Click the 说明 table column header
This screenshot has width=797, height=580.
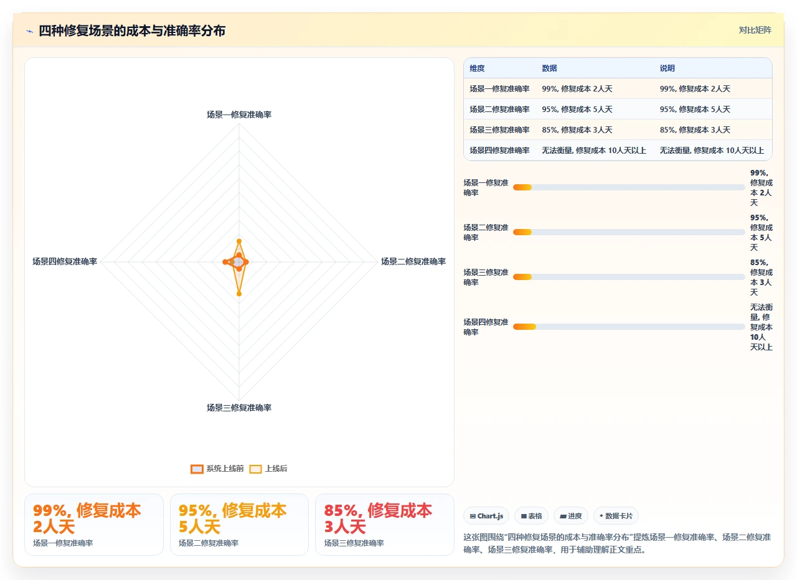coord(667,68)
